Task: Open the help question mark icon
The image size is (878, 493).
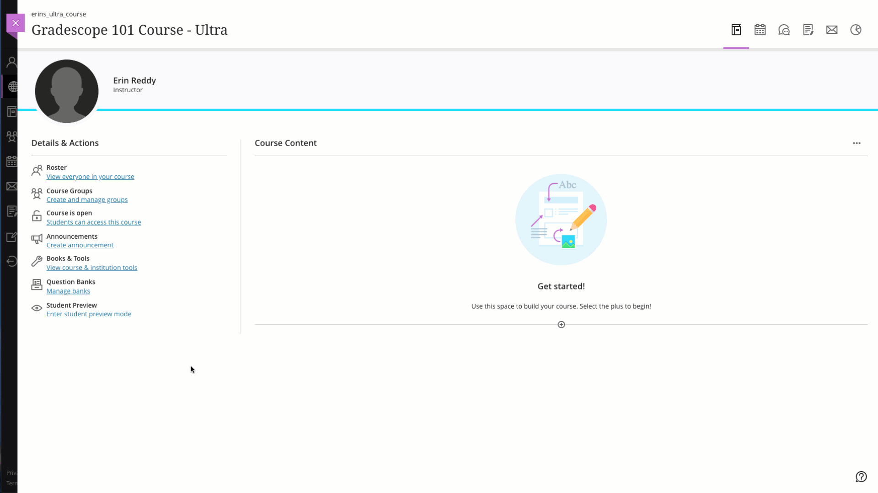Action: [x=861, y=477]
